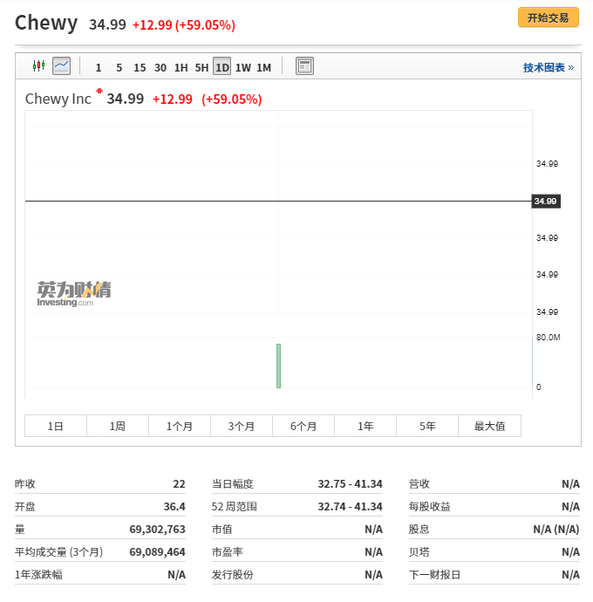Screen dimensions: 593x602
Task: Choose the 5H interval
Action: coord(201,68)
